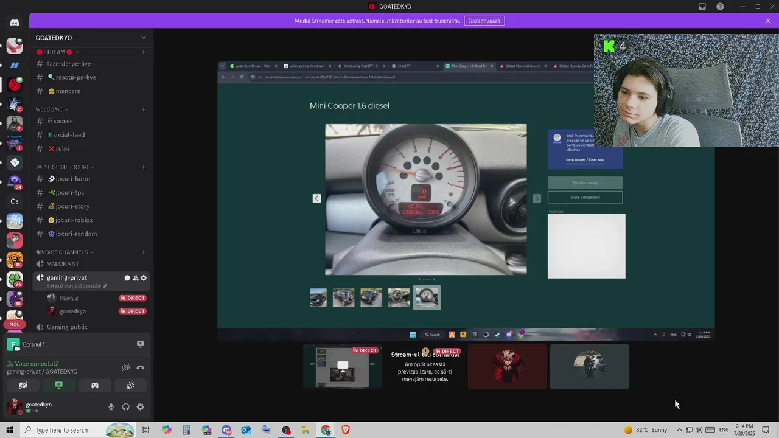Viewport: 779px width, 438px height.
Task: Open soundboard button
Action: click(x=130, y=385)
